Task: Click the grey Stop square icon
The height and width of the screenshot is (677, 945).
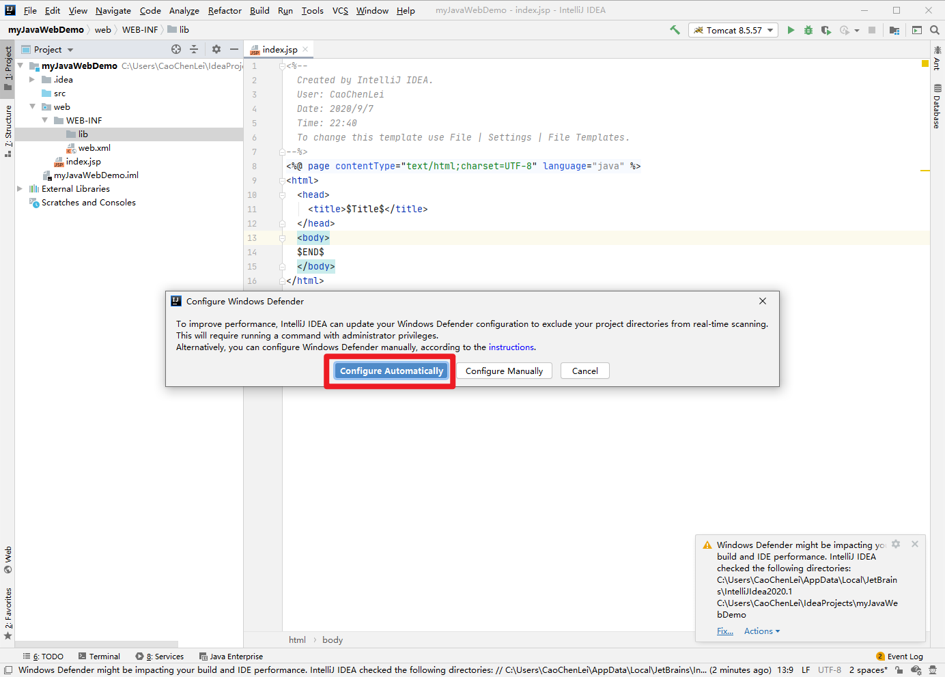Action: [872, 30]
